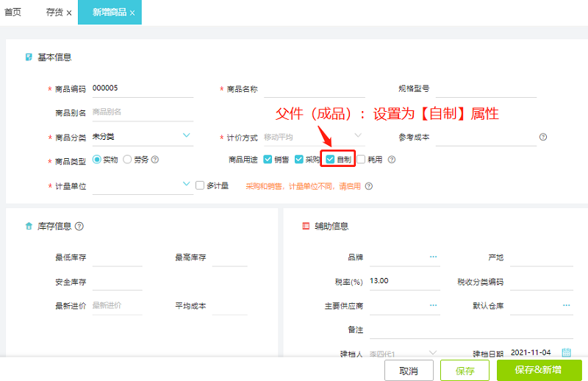Focus the 税收分类编码 field

pos(542,282)
